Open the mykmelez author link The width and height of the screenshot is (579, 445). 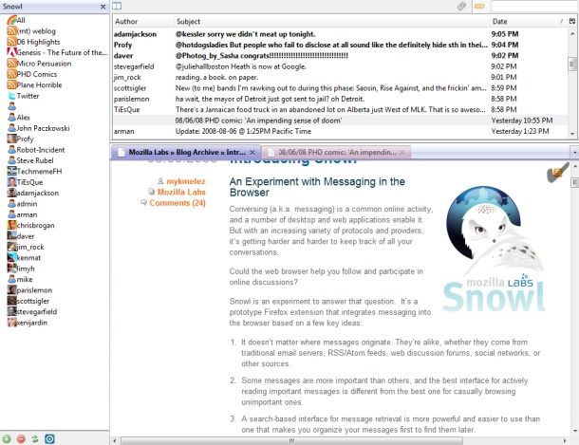[186, 181]
